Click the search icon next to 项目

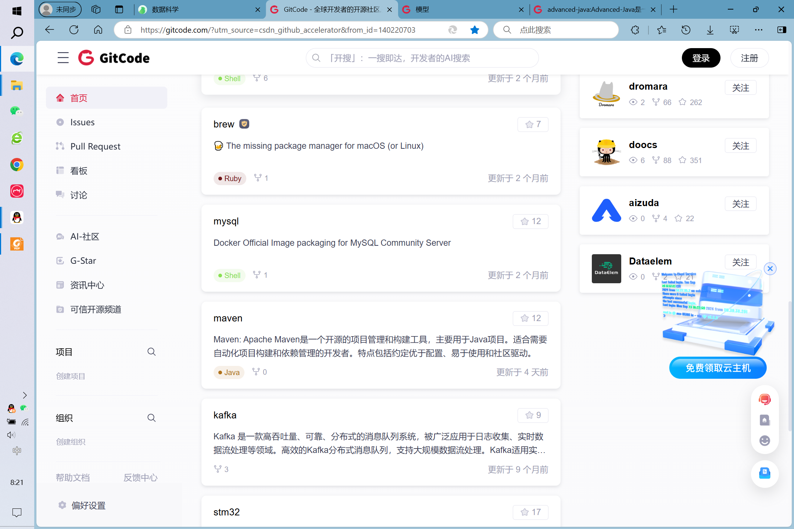[151, 352]
